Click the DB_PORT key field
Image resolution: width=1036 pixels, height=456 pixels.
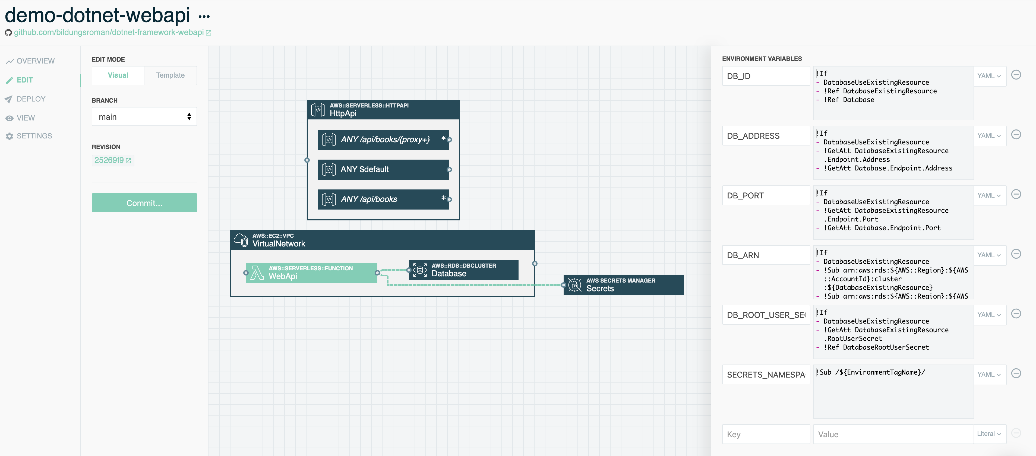pos(766,195)
